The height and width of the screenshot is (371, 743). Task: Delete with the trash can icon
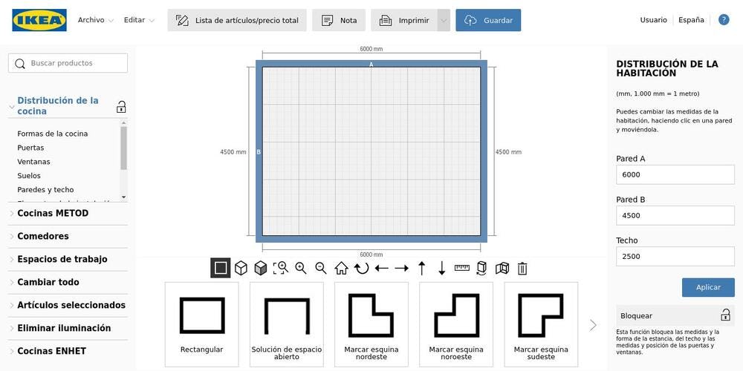[x=522, y=268]
